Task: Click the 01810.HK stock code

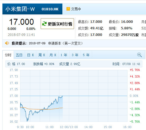Action: pos(50,9)
